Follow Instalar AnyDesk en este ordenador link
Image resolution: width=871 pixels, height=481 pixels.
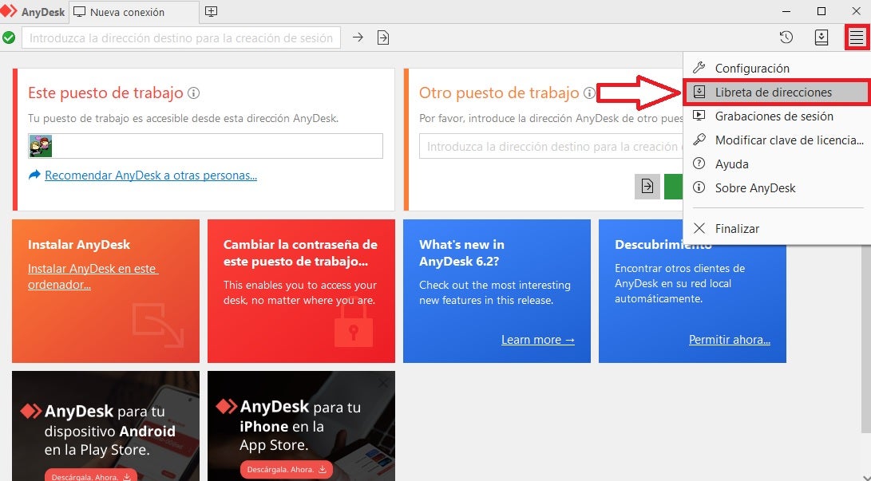coord(93,276)
